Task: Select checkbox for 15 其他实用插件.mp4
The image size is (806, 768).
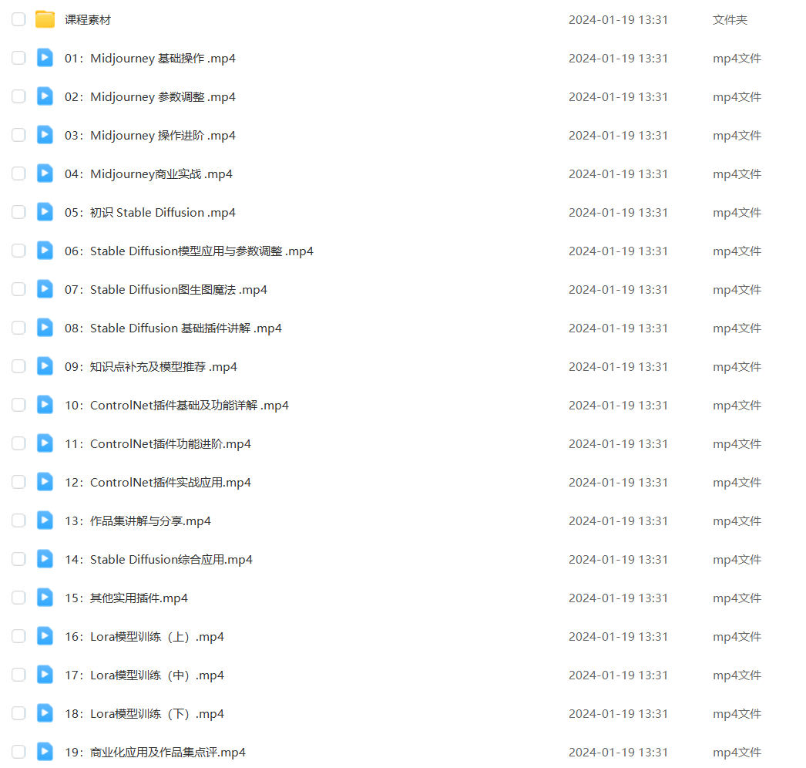Action: pos(18,598)
